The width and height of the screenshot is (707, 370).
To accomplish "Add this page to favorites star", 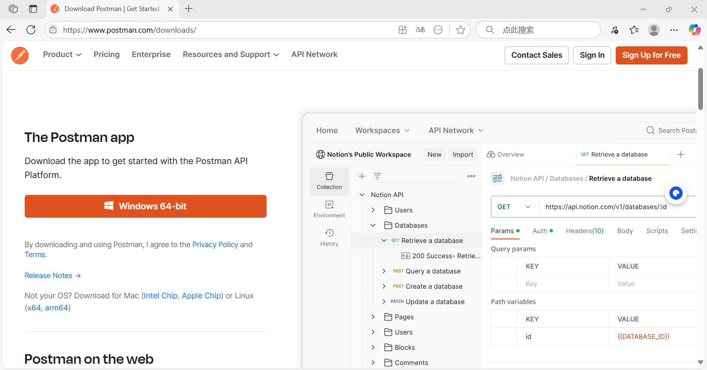I will (x=460, y=30).
